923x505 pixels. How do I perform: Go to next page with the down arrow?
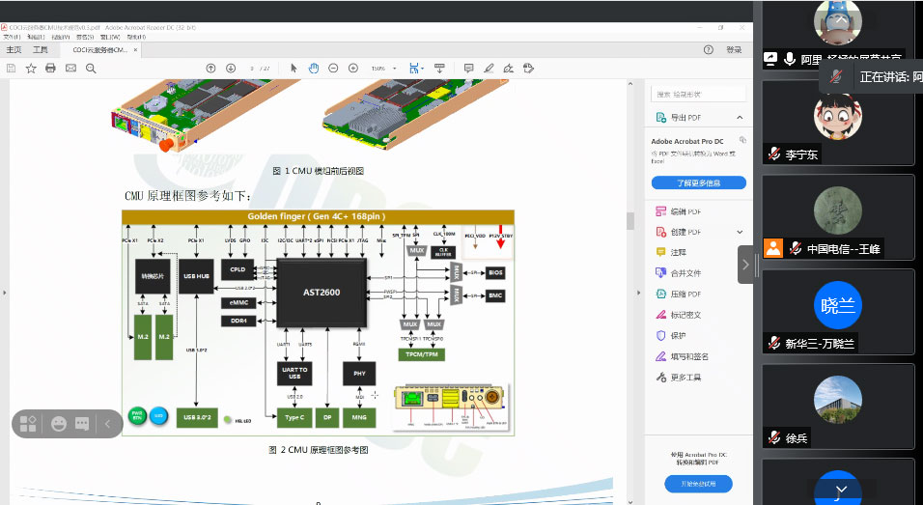231,69
